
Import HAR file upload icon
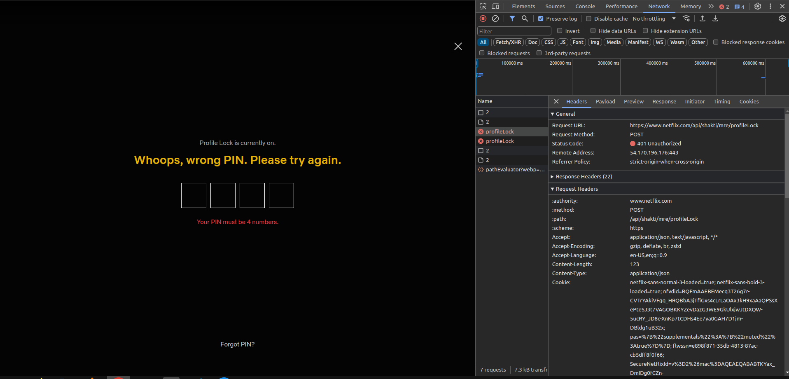tap(703, 19)
